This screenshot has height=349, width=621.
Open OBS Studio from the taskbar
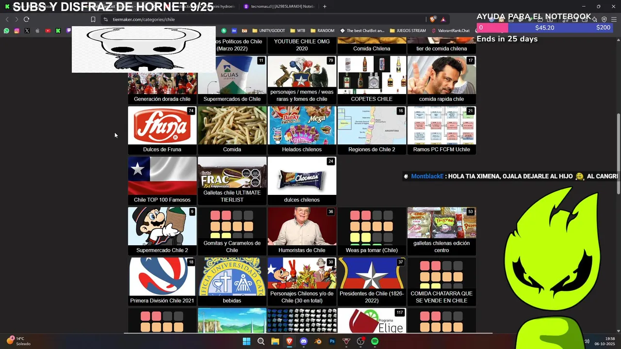(x=360, y=341)
